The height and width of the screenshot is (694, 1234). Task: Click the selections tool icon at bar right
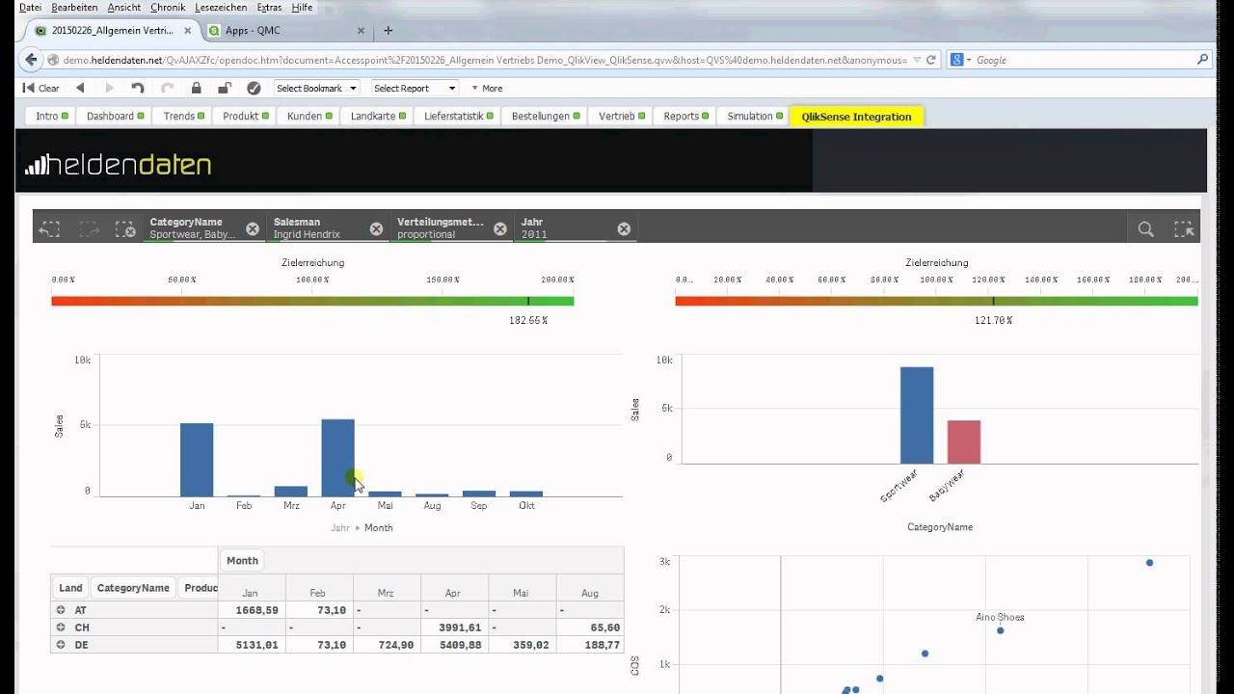[x=1184, y=228]
